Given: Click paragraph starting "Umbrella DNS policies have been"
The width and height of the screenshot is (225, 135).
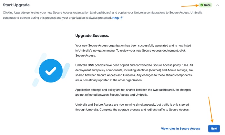Looking at the screenshot, I should (x=133, y=72).
